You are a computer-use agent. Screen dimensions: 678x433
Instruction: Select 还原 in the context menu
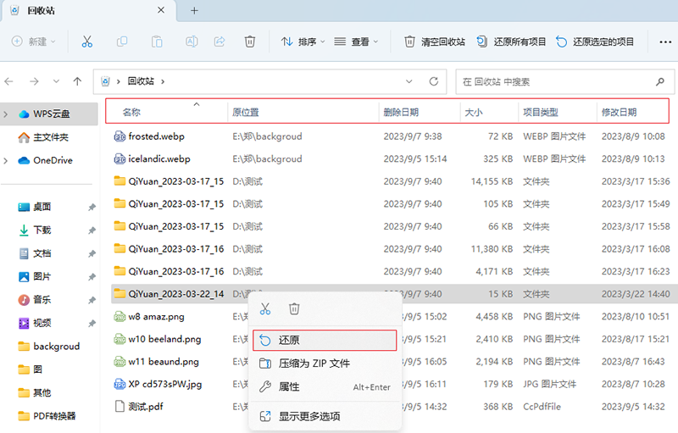325,340
